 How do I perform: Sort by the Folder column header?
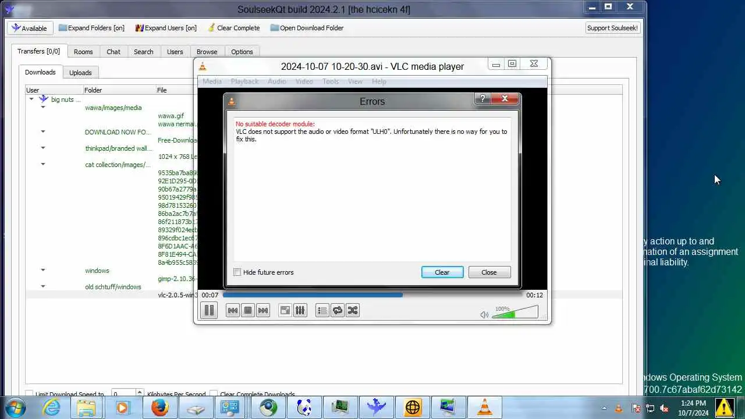(x=119, y=90)
